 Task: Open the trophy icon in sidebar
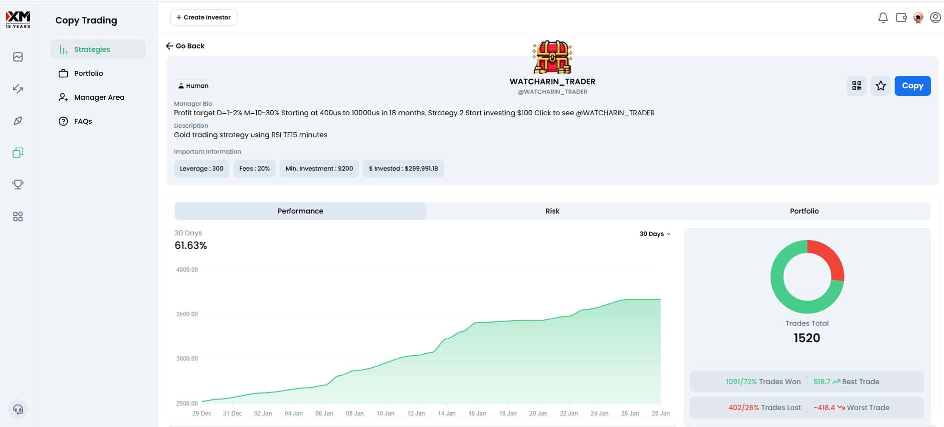(18, 185)
